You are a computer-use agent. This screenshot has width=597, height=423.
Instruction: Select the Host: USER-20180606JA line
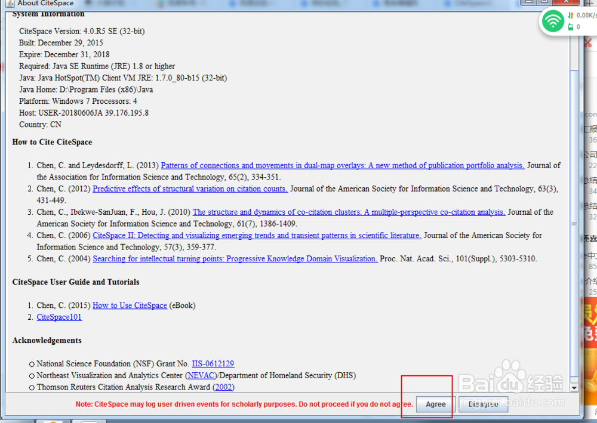[x=84, y=113]
